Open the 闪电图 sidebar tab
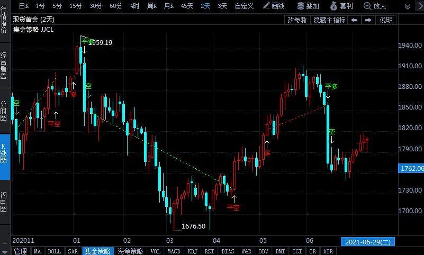This screenshot has height=255, width=424. pos(4,202)
